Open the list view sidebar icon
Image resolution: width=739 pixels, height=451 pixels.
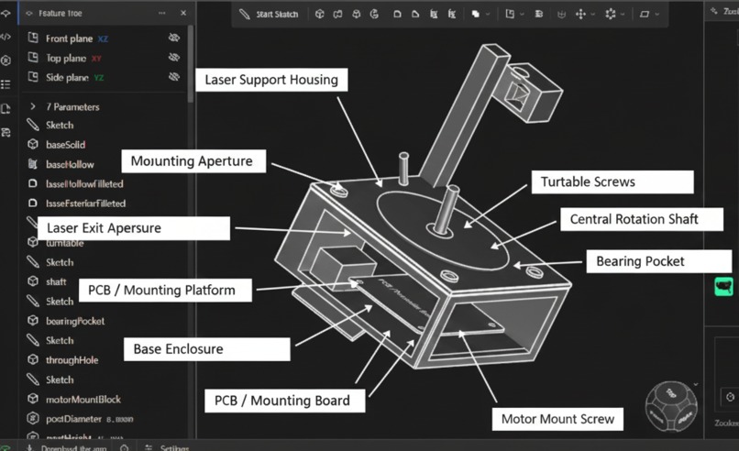(x=6, y=84)
